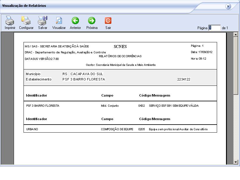Click the Página number input field
Screen dimensions: 240x180
(x=215, y=28)
